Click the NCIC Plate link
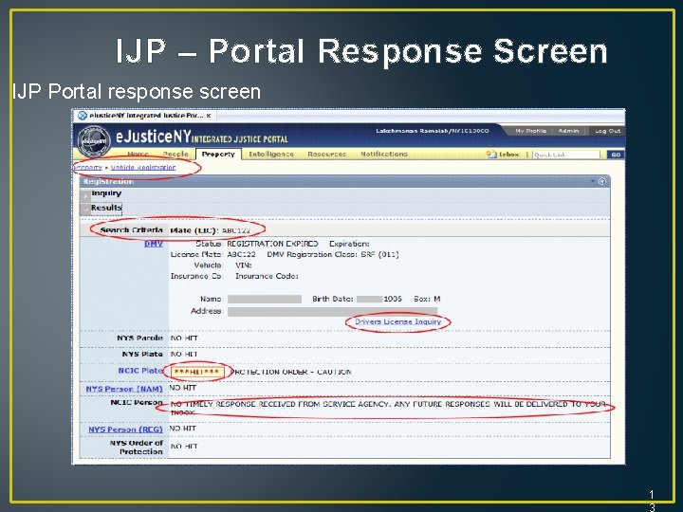Viewport: 683px width, 512px height. pos(140,371)
